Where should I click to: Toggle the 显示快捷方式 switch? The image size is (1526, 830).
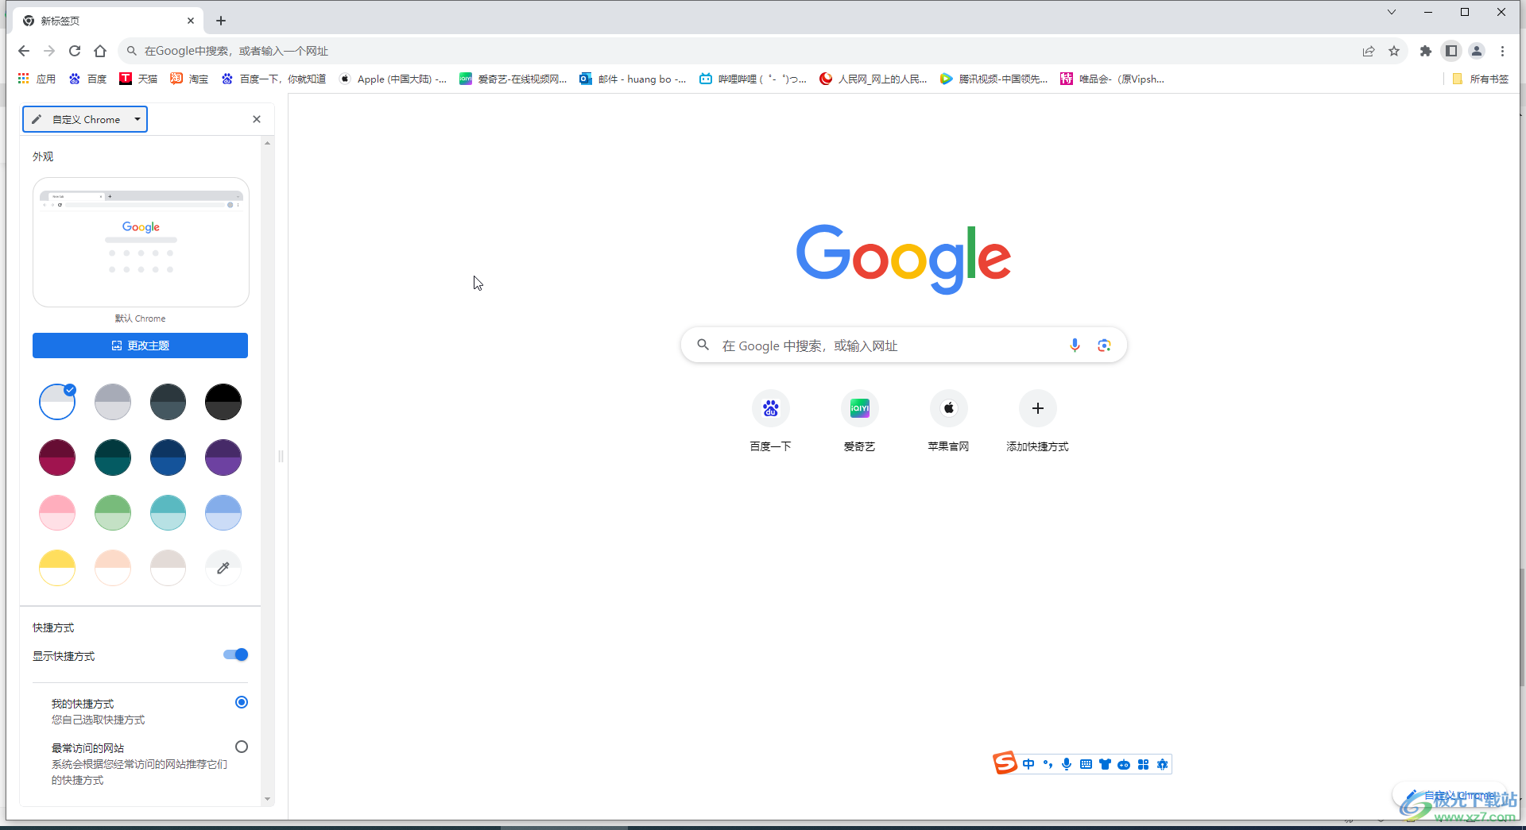click(x=236, y=654)
